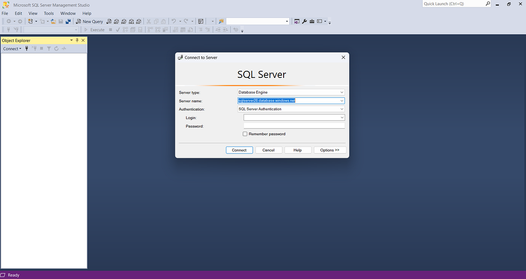Click the Activity Monitor icon
The image size is (526, 279).
[x=201, y=21]
